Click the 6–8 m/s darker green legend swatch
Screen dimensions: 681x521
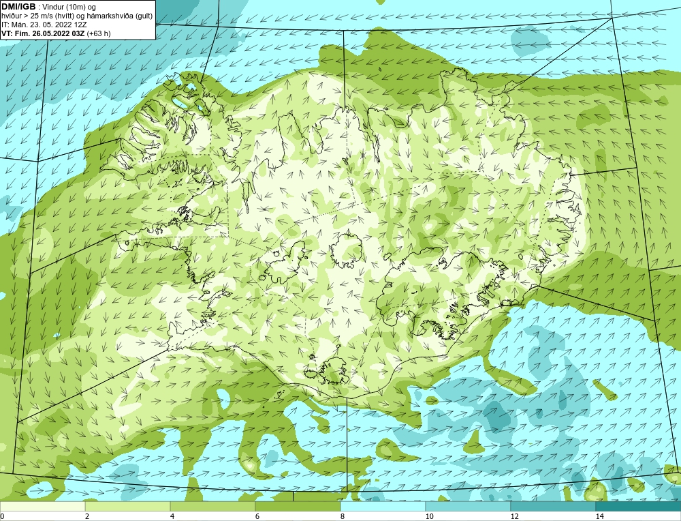[298, 507]
